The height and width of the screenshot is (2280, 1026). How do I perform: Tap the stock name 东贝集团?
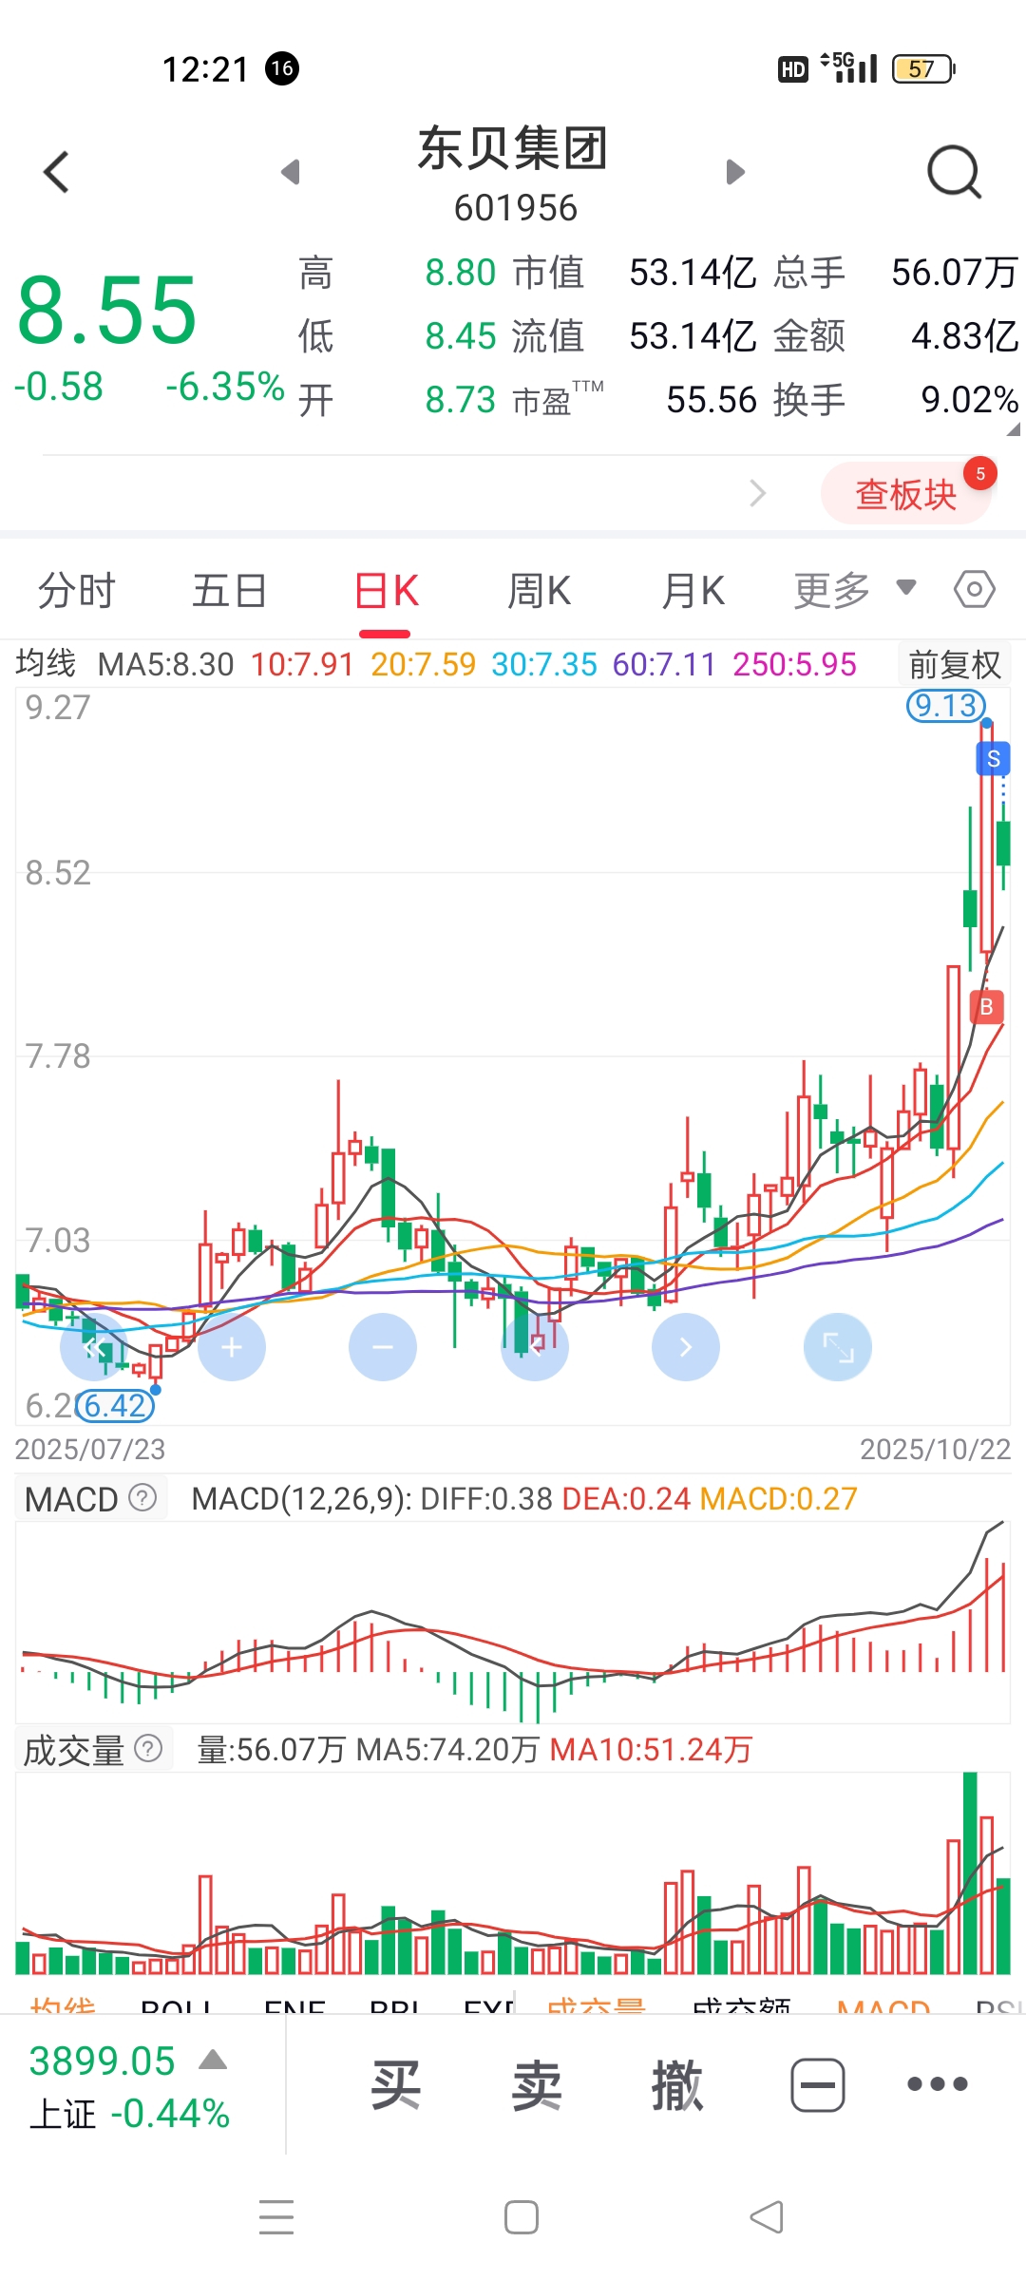[513, 149]
